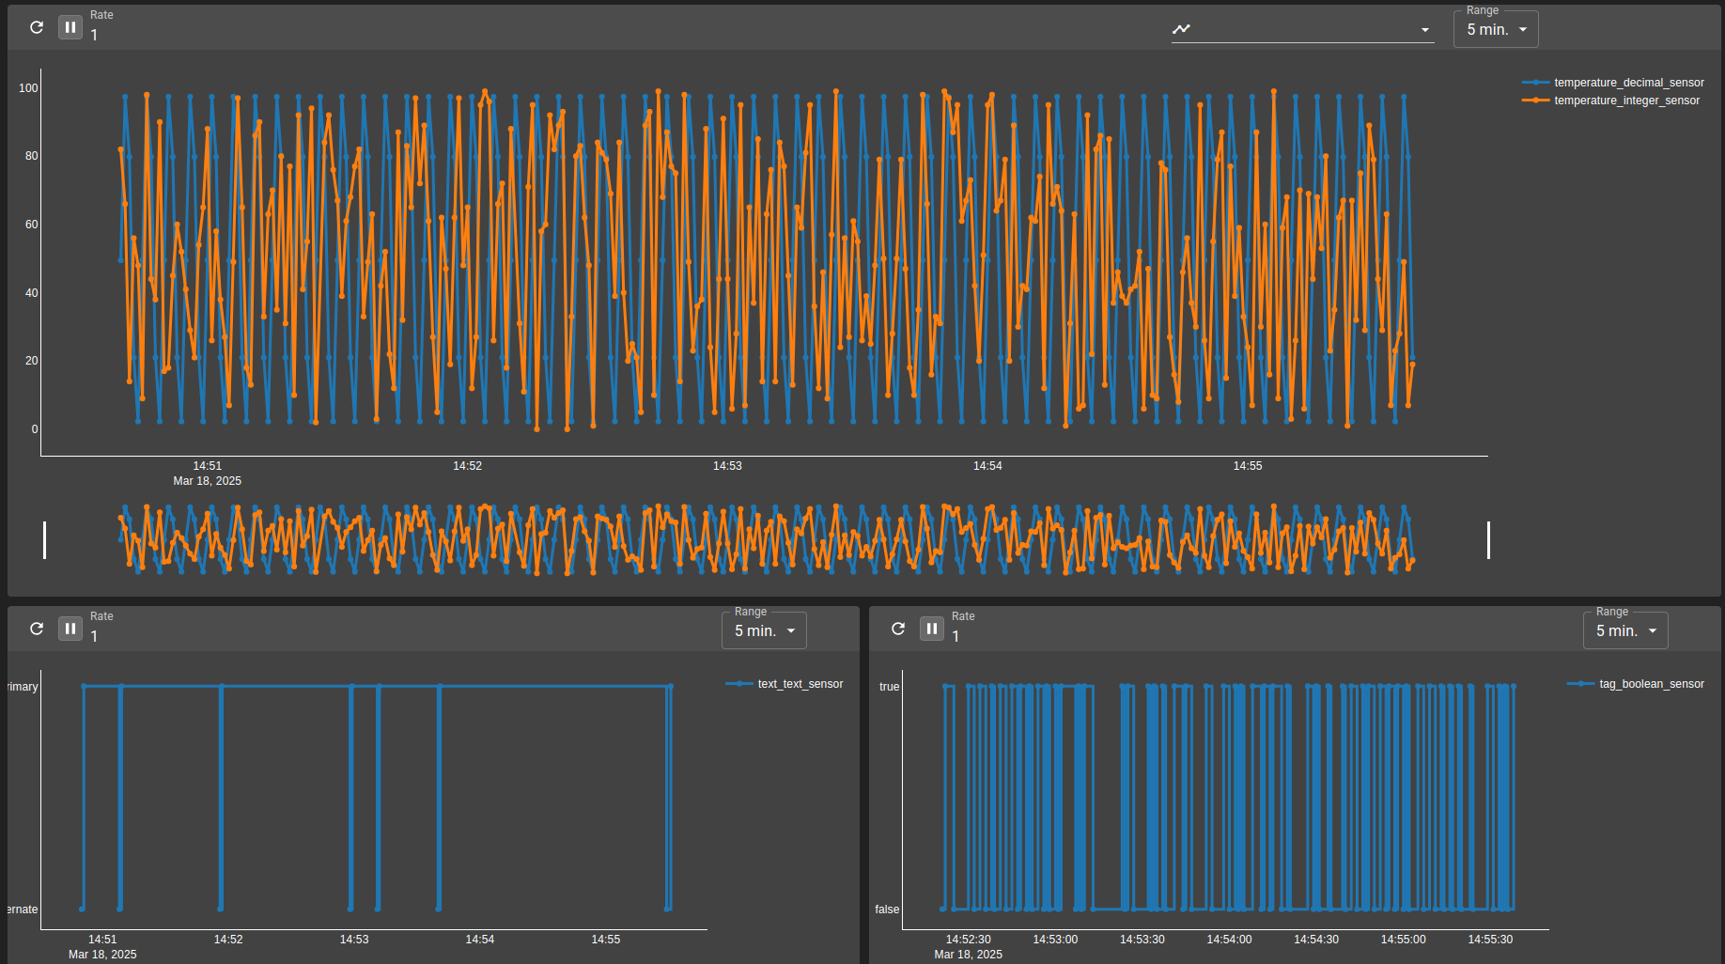Open the top chart Range 5 min. dropdown

1496,29
